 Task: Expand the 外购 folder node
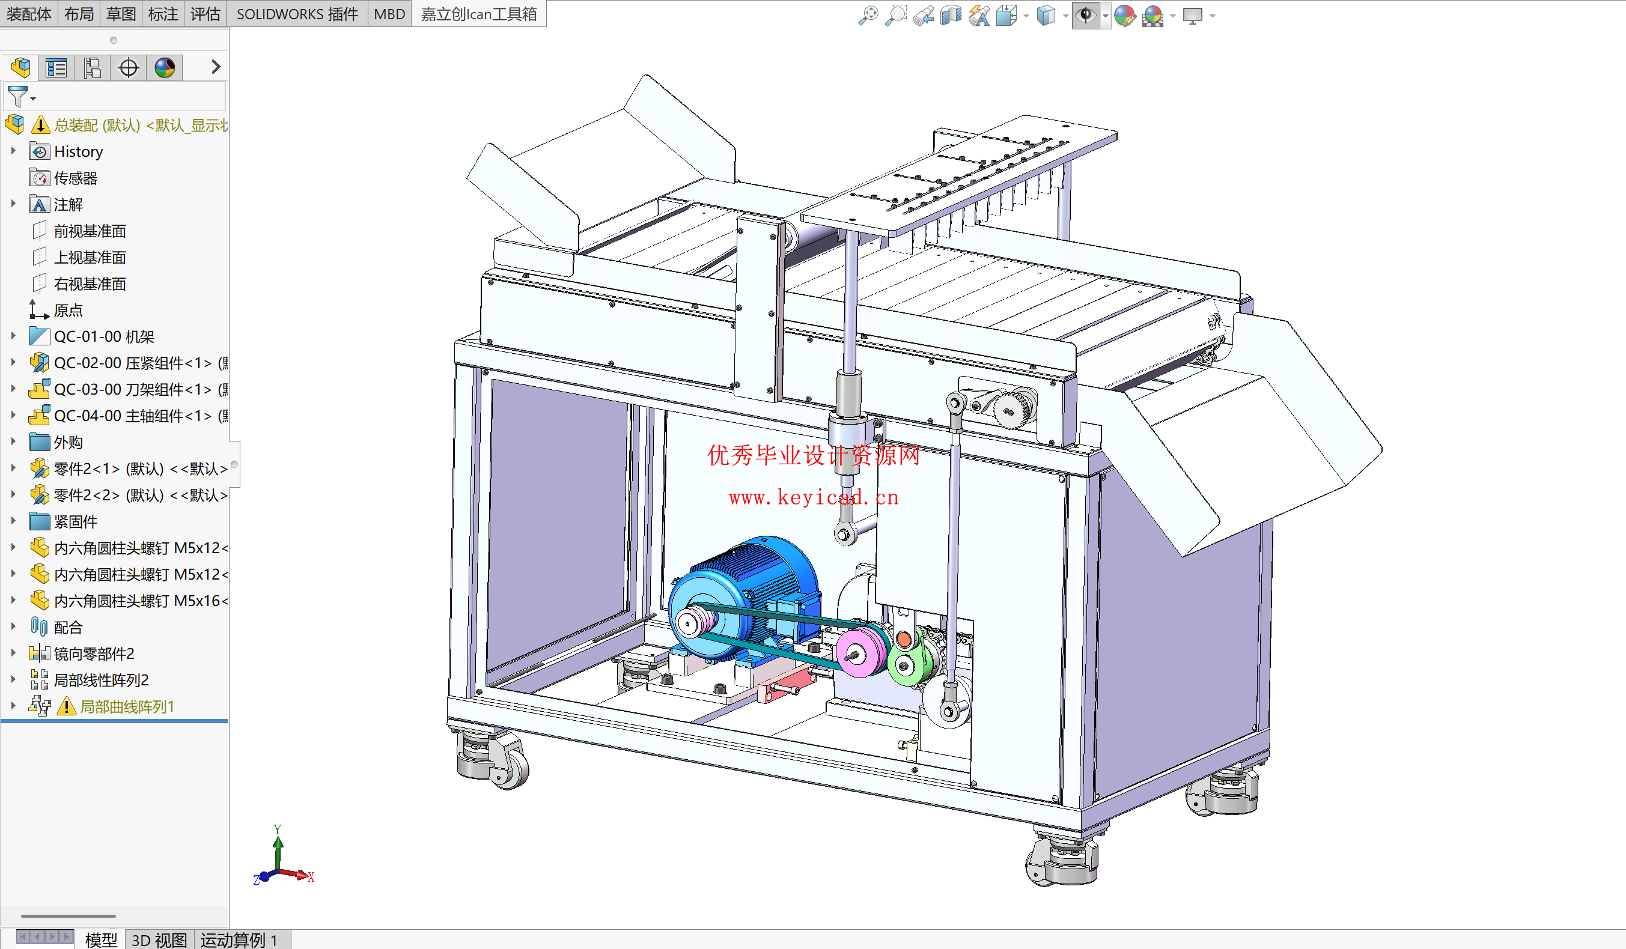coord(13,441)
